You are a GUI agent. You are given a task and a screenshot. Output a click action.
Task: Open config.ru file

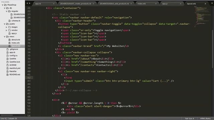(x=13, y=56)
